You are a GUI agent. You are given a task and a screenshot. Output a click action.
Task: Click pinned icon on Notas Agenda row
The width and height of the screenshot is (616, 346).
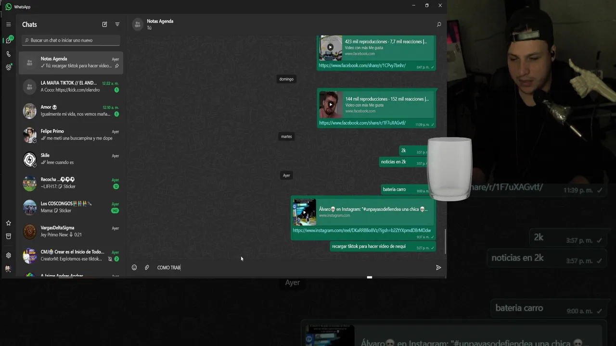point(116,66)
